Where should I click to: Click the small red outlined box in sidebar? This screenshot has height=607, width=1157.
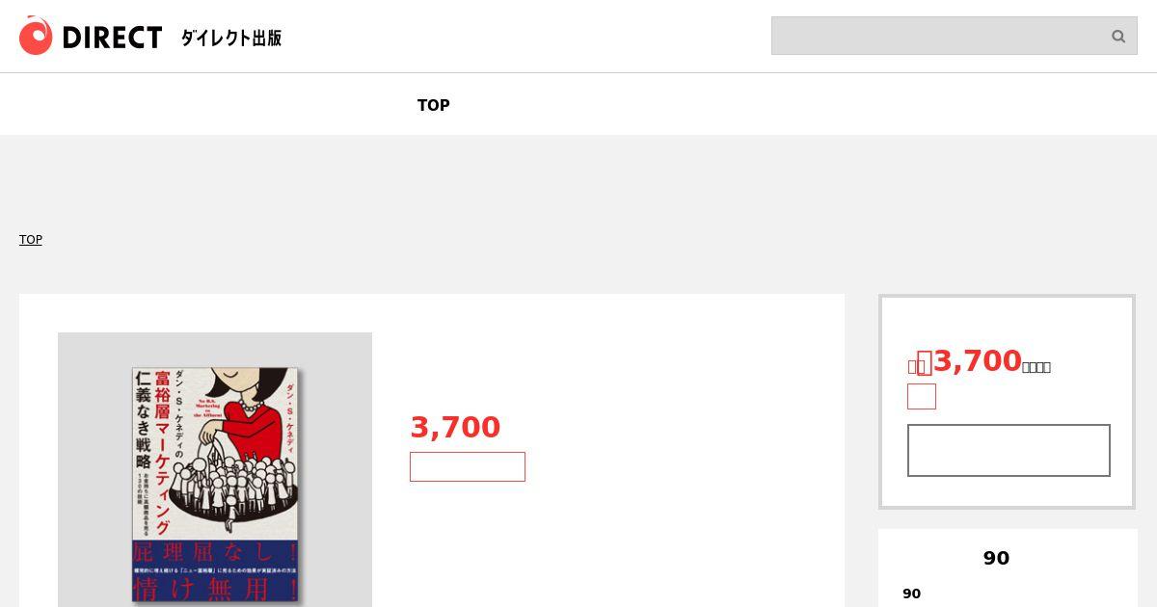click(922, 396)
